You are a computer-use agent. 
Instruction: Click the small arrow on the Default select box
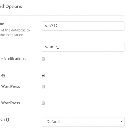[121, 122]
